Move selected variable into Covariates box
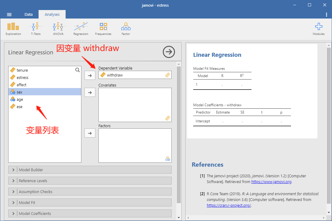Viewport: 332px width, 221px height. [x=90, y=93]
